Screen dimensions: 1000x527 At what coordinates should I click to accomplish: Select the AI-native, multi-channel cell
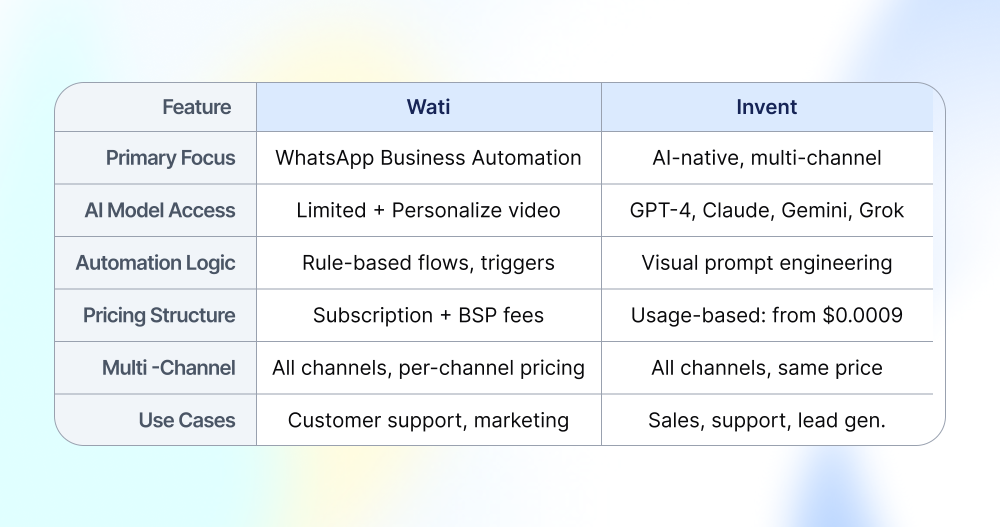tap(767, 158)
